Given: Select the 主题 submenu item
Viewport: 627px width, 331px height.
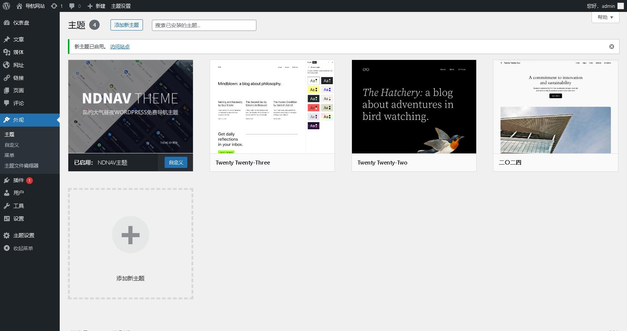Looking at the screenshot, I should pyautogui.click(x=9, y=134).
